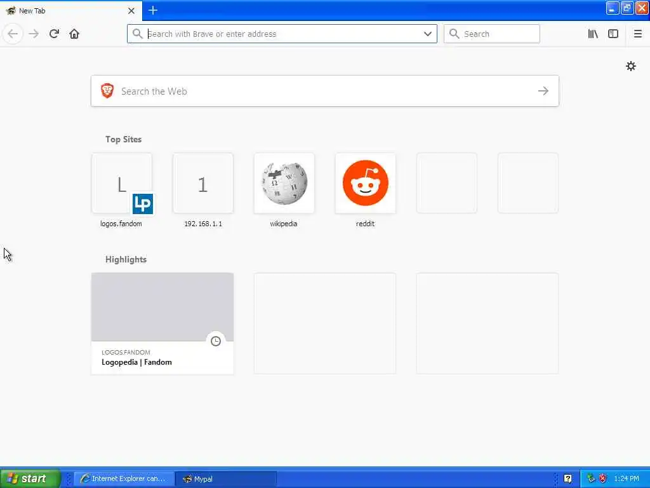Click the Top Sites section heading
This screenshot has width=650, height=488.
pos(124,139)
